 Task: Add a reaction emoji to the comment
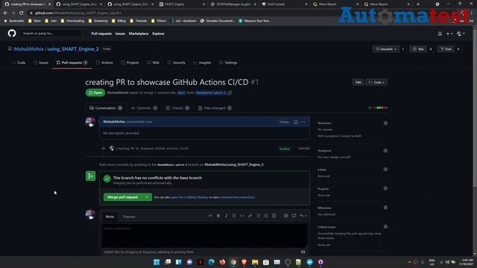tap(296, 122)
